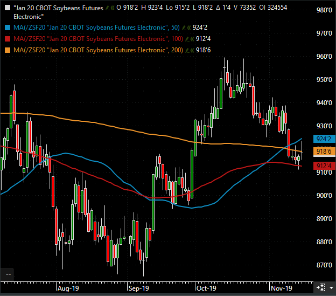Click the edit pencil for the MA 50 study
Viewport: 336px width, 296px height.
[x=184, y=27]
